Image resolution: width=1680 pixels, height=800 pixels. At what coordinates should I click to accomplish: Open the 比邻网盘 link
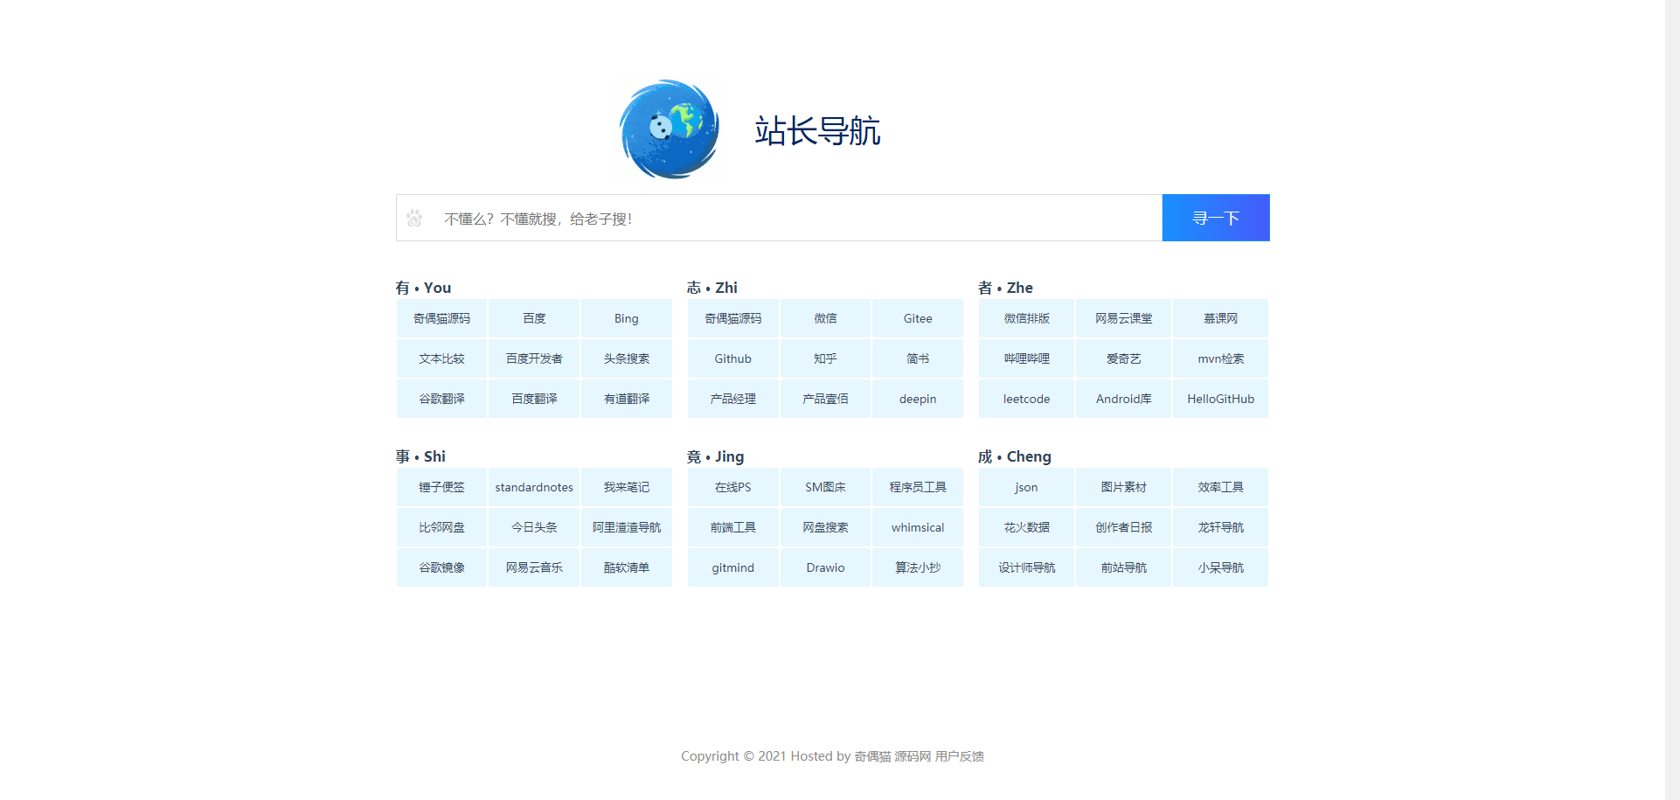coord(442,527)
